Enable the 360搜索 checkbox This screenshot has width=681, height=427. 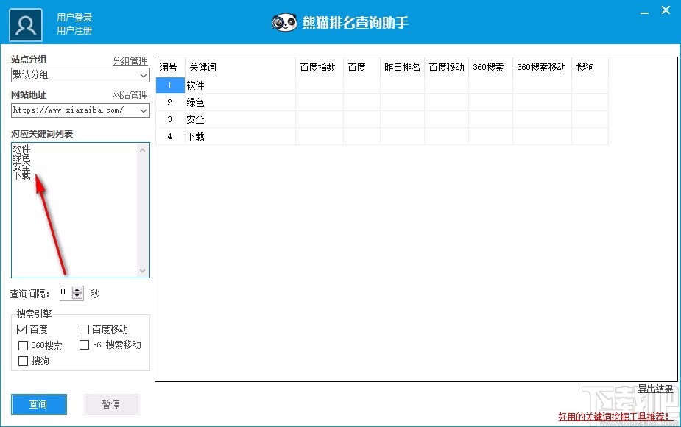pyautogui.click(x=23, y=345)
